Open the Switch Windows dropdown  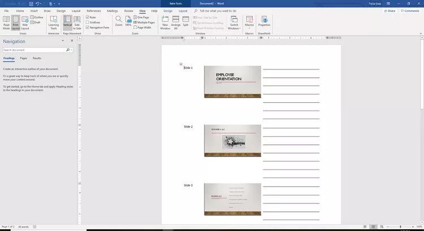tap(234, 23)
